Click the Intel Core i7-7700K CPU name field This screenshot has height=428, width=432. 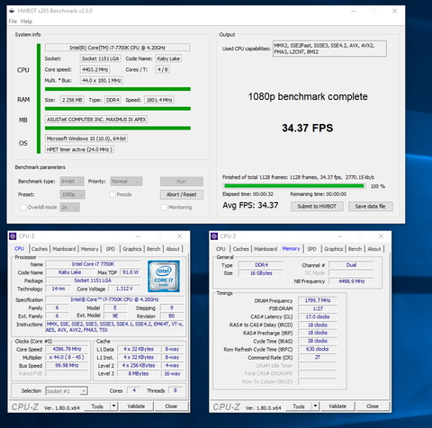coord(117,48)
